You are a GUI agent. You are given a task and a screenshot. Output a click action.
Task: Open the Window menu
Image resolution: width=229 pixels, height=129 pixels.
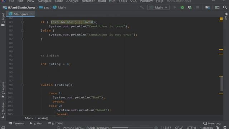click(146, 1)
